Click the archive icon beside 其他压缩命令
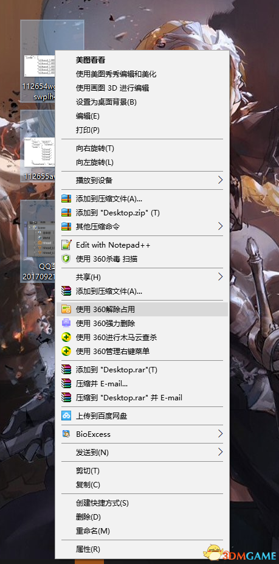The image size is (279, 564). coord(66,226)
